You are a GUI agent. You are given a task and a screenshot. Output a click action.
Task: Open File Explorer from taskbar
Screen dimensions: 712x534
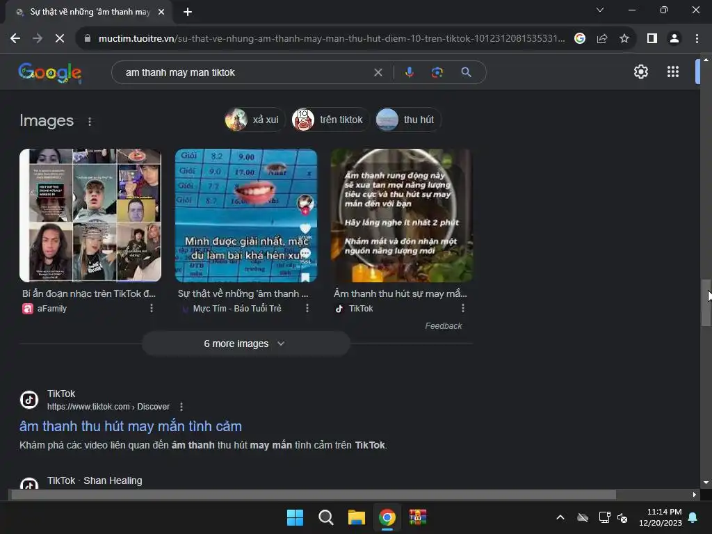(357, 517)
